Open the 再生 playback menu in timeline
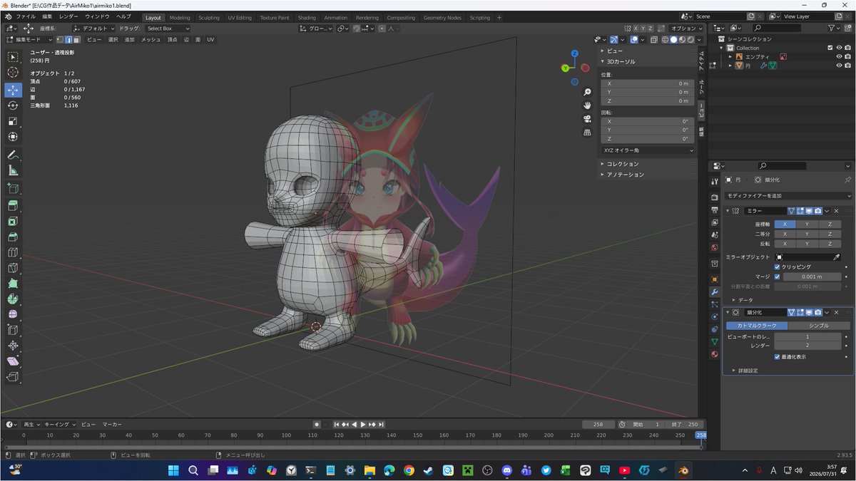856x481 pixels. tap(31, 424)
